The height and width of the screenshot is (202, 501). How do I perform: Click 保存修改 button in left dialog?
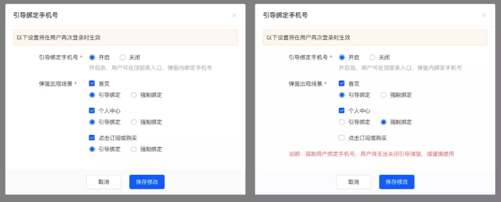(x=147, y=182)
